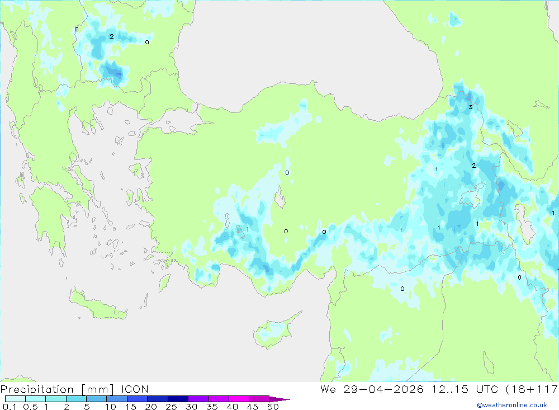Pick the 15–20 mm legend color swatch

point(138,399)
